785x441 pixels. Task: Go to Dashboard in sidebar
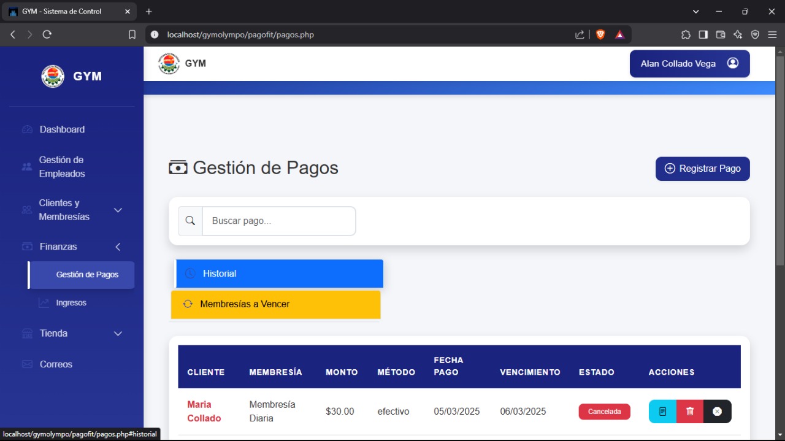tap(62, 129)
